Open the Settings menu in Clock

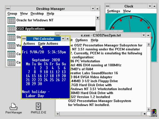[114, 11]
